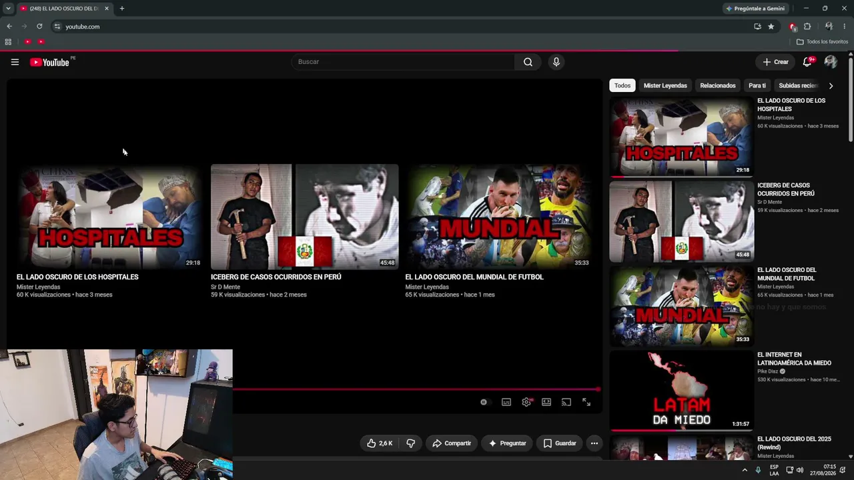854x480 pixels.
Task: Close the EL LADO OSCURO browser tab
Action: (x=107, y=9)
